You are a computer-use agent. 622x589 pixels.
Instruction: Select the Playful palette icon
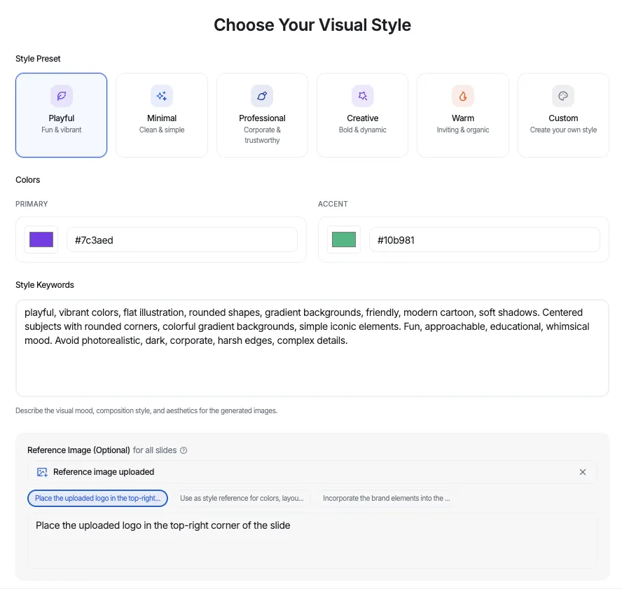(x=61, y=96)
